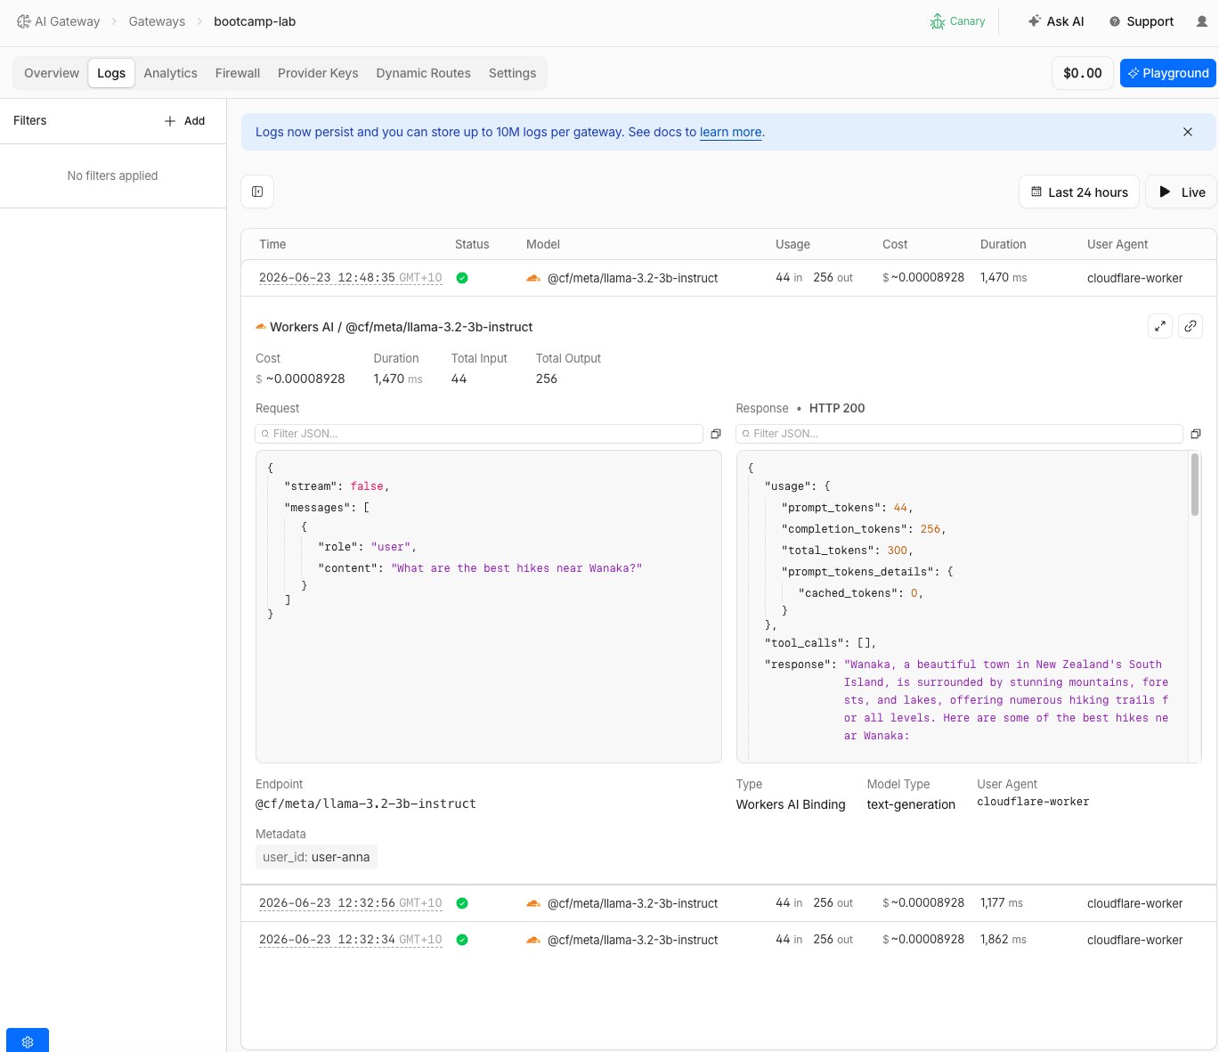Click the 1,862 ms duration value
The image size is (1219, 1052).
1004,940
